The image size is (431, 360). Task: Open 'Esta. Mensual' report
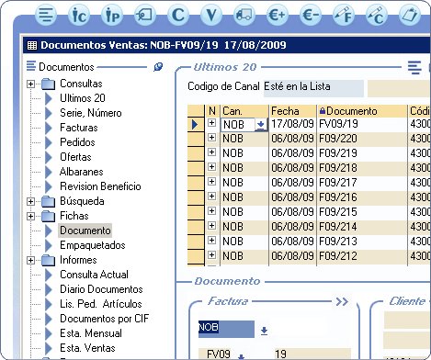(91, 333)
